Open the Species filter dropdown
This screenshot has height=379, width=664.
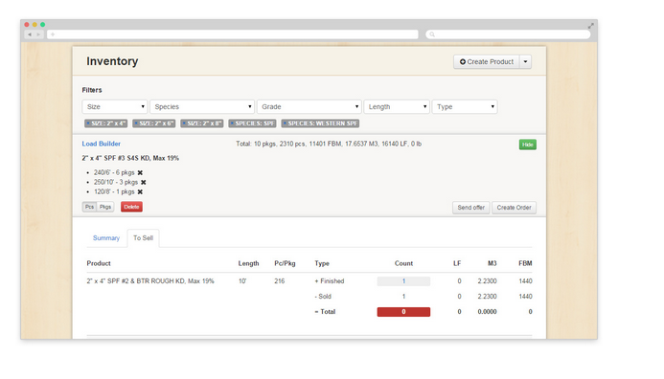[202, 107]
